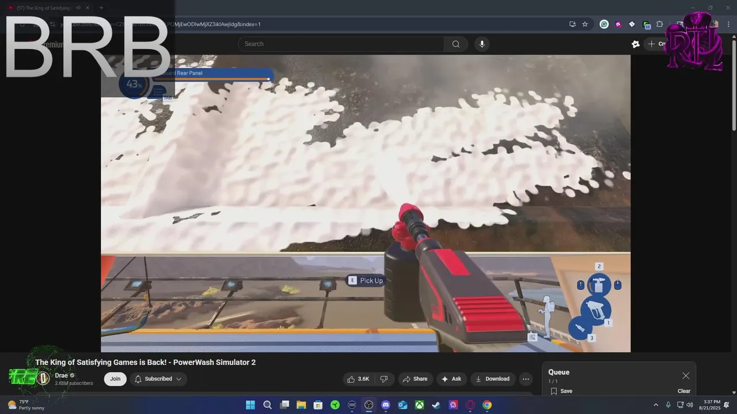The image size is (737, 414).
Task: Open the purple extension next to Grammarly
Action: (x=618, y=24)
